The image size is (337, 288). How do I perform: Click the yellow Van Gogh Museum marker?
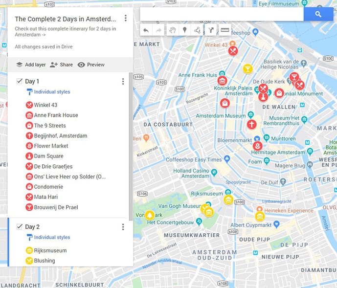[209, 212]
